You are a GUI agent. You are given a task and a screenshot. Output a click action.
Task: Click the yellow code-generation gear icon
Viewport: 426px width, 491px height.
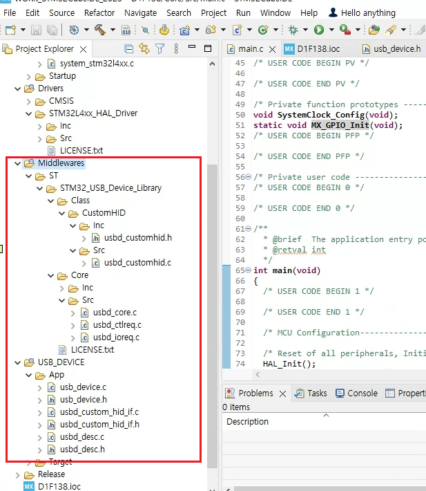pos(164,30)
